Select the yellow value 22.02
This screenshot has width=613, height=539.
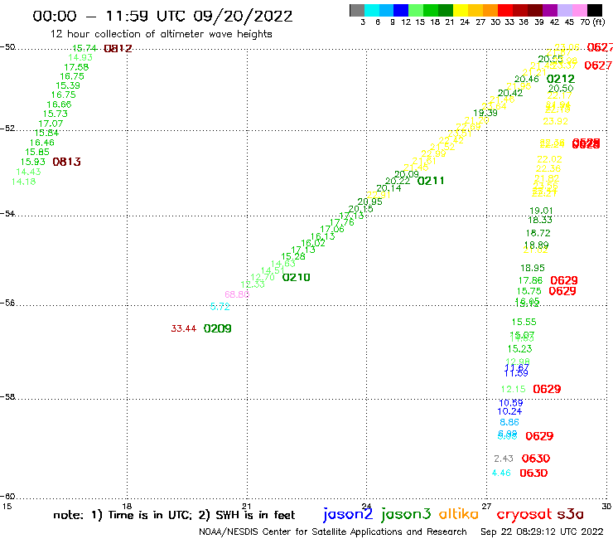point(549,159)
